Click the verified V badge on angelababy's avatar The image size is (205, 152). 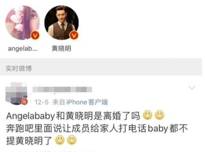35,35
